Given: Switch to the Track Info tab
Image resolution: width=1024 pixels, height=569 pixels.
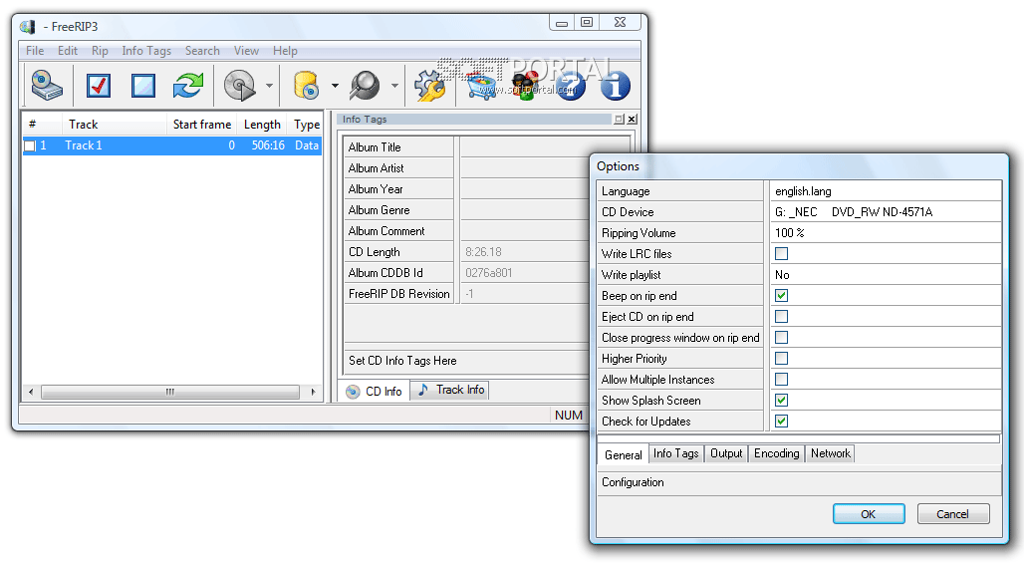Looking at the screenshot, I should coord(450,390).
